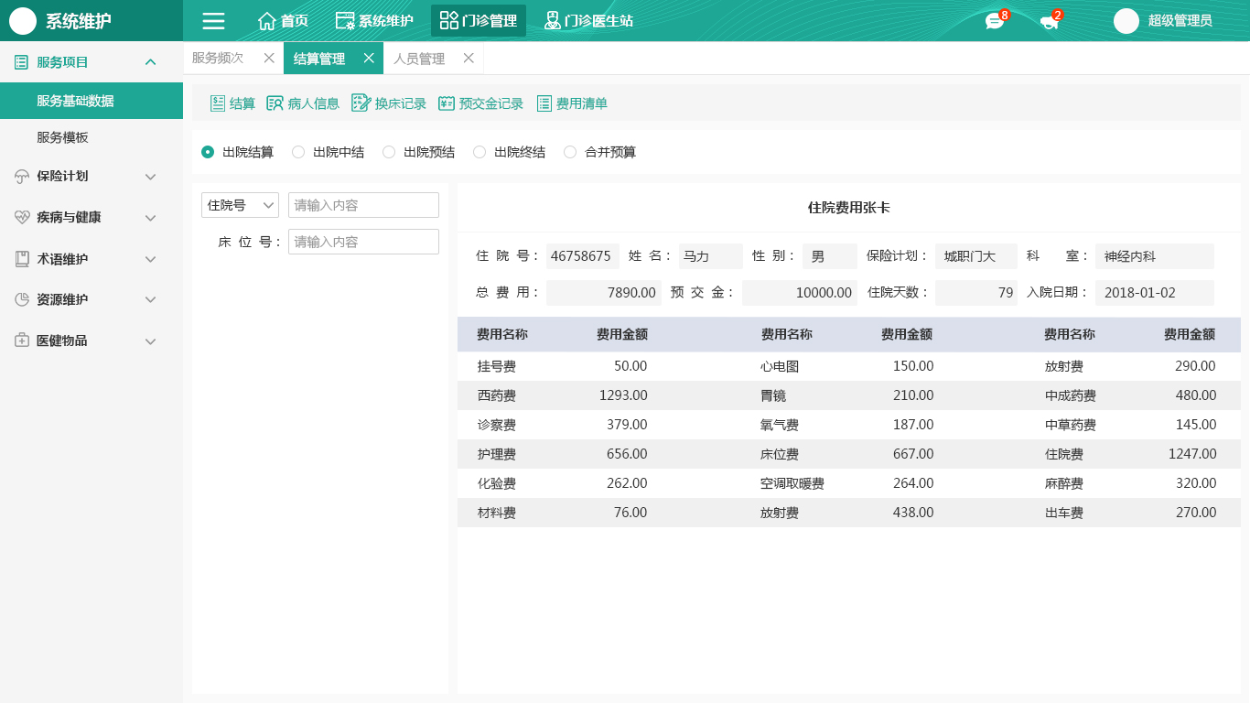Click the 超级管理员 username label
Screen dimensions: 1250x703
1180,20
